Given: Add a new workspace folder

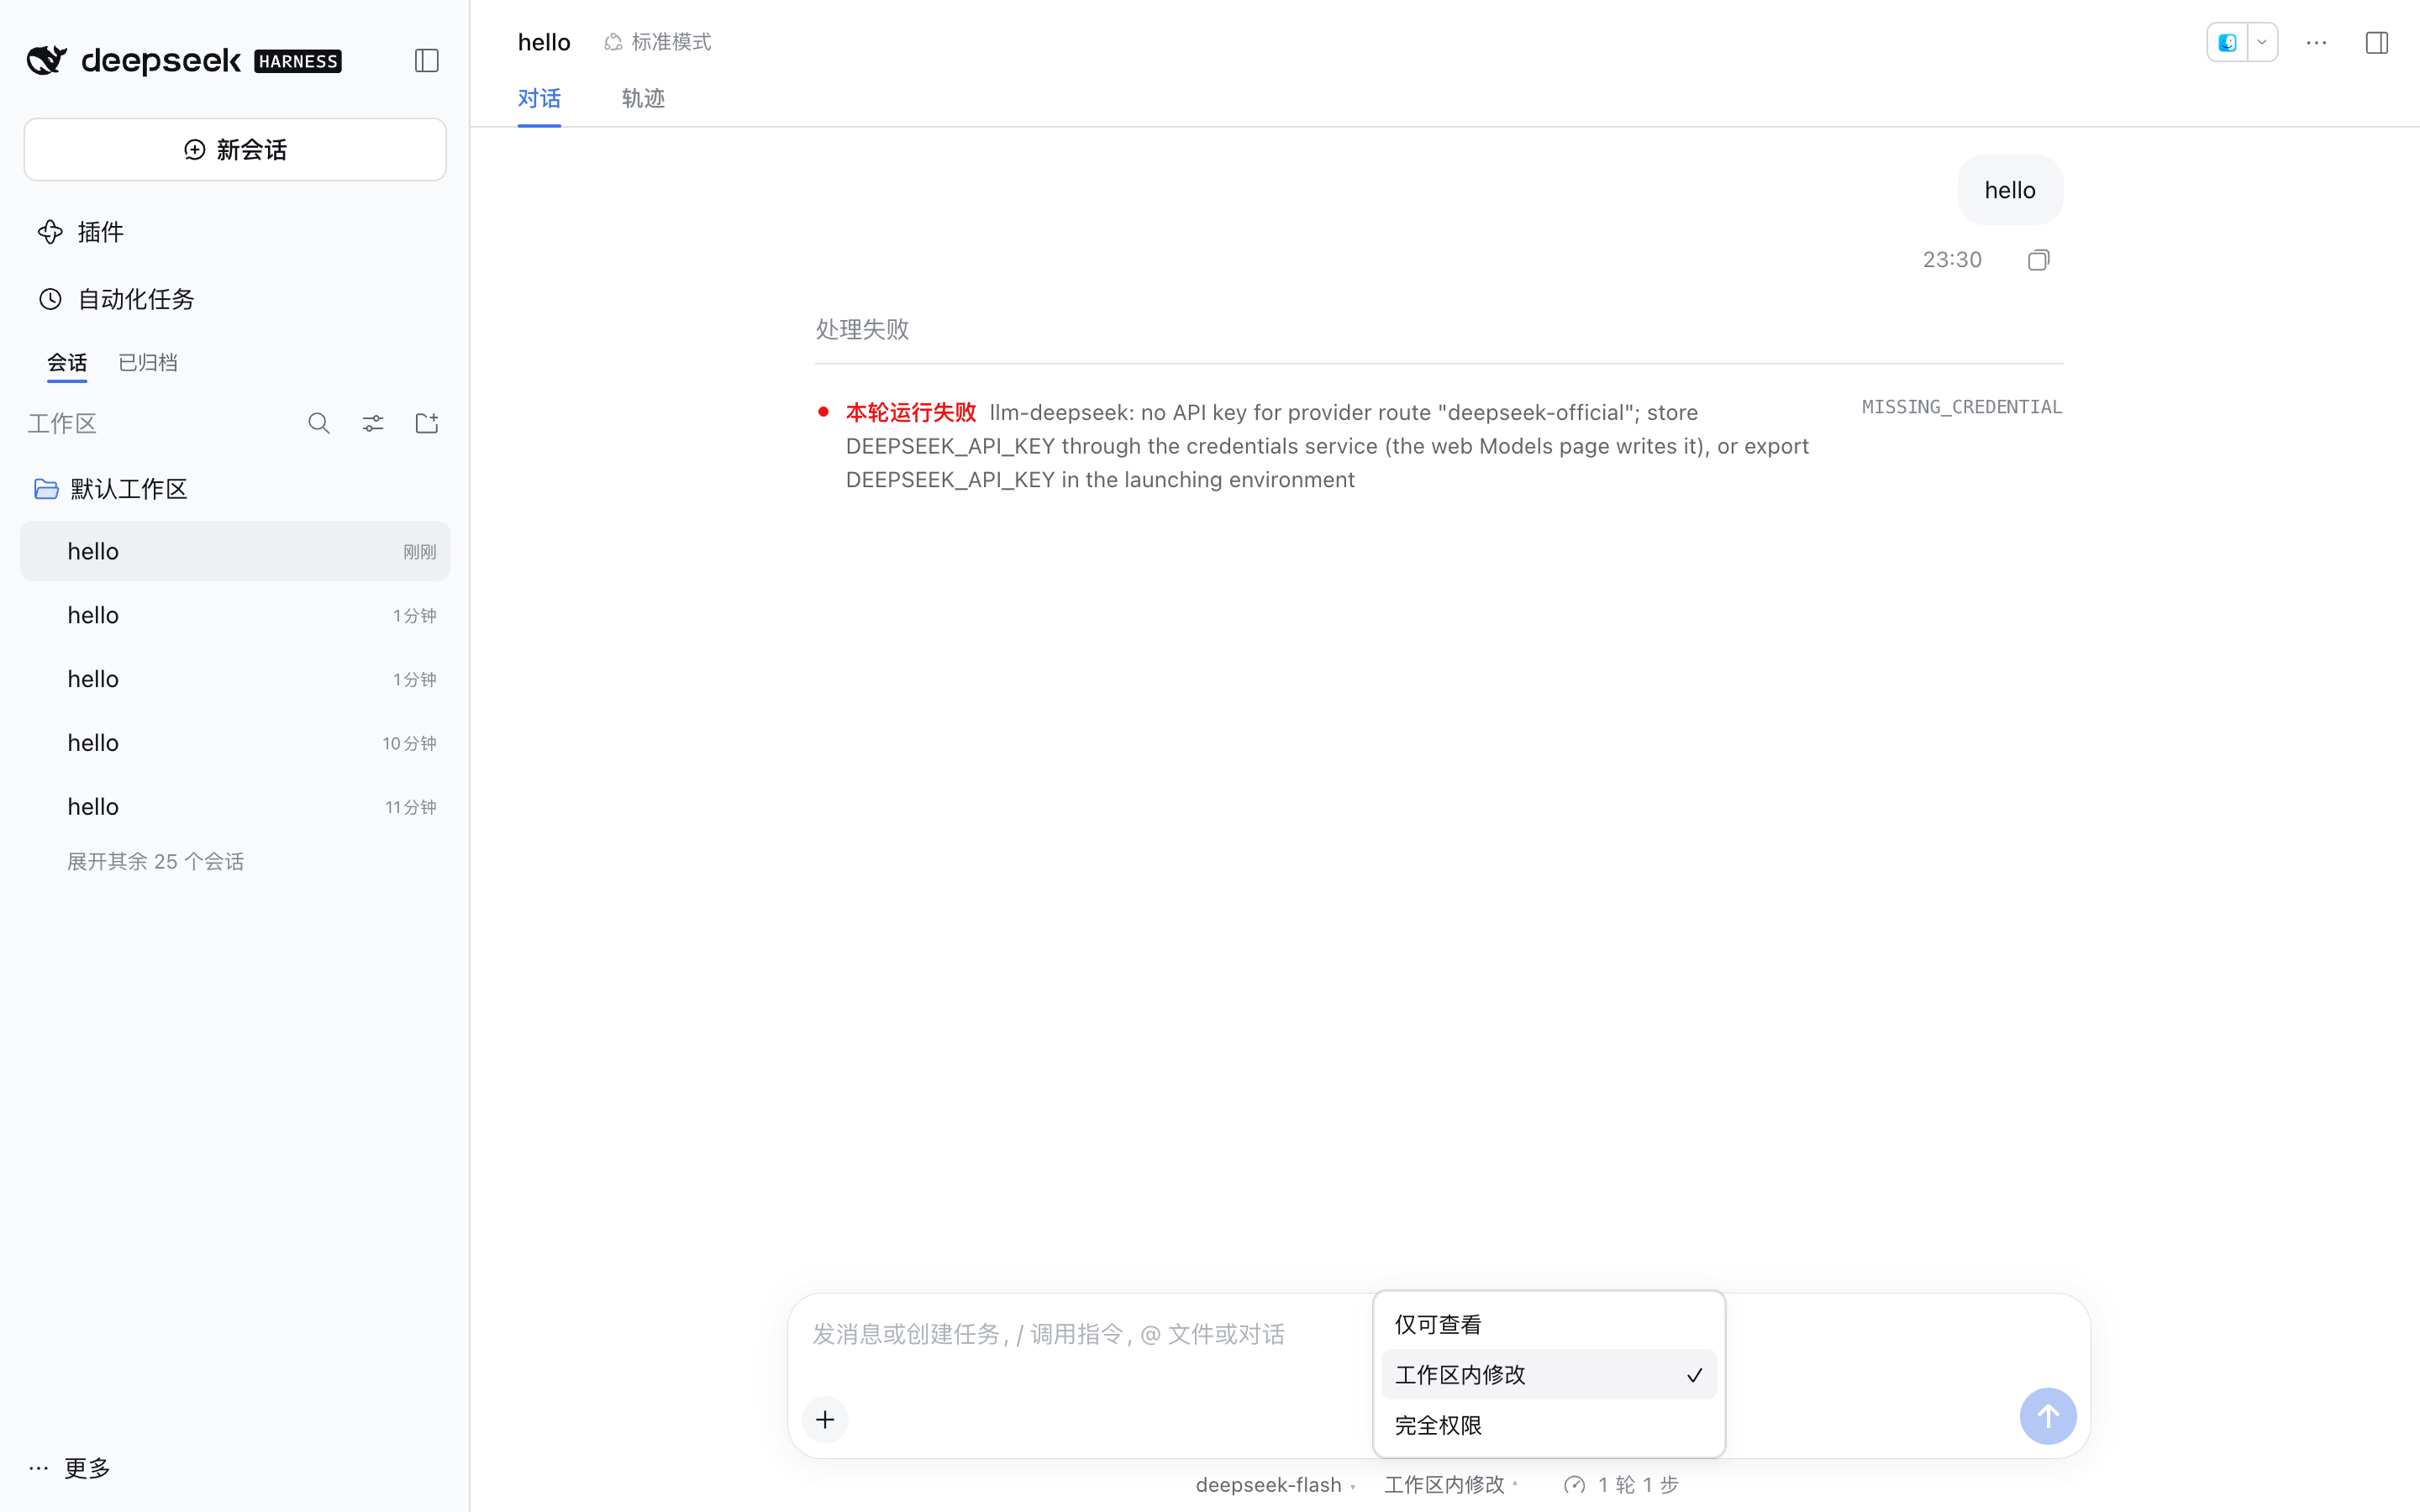Looking at the screenshot, I should [427, 424].
